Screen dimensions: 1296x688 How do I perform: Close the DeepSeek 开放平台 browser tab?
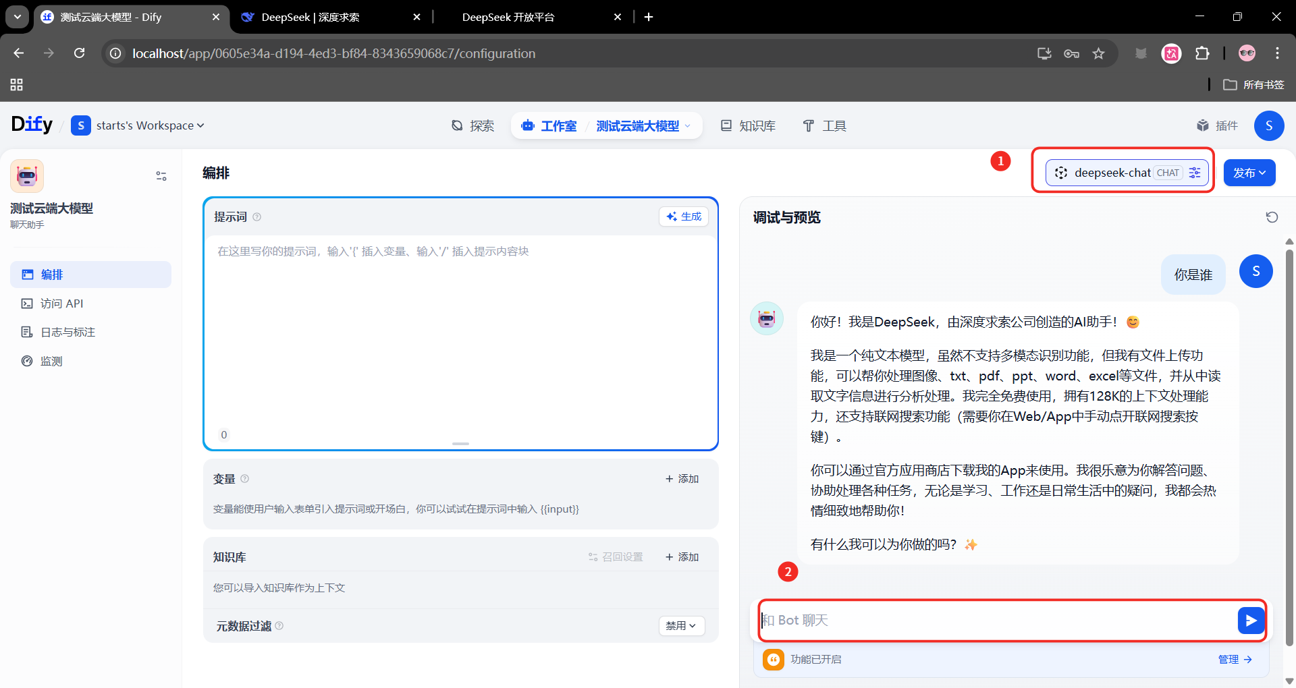click(618, 17)
